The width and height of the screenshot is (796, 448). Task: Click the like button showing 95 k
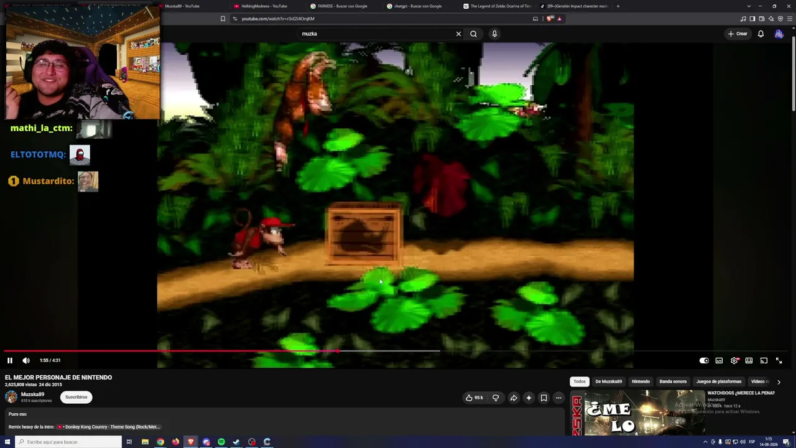pyautogui.click(x=474, y=398)
